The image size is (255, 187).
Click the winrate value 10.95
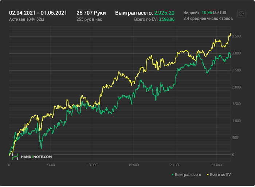[207, 12]
